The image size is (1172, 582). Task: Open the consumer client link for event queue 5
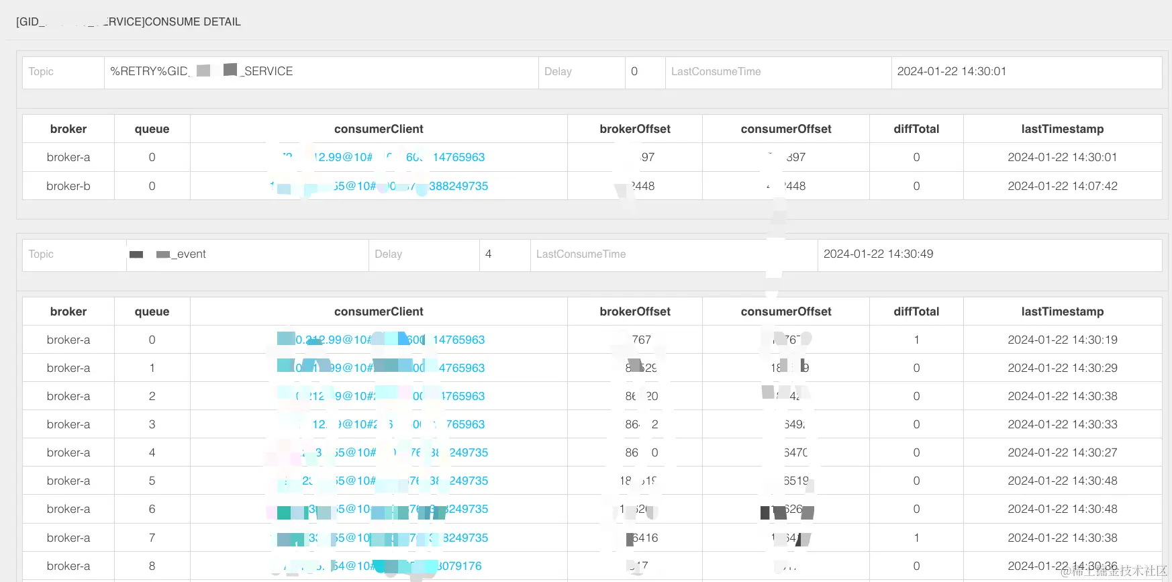pyautogui.click(x=379, y=481)
